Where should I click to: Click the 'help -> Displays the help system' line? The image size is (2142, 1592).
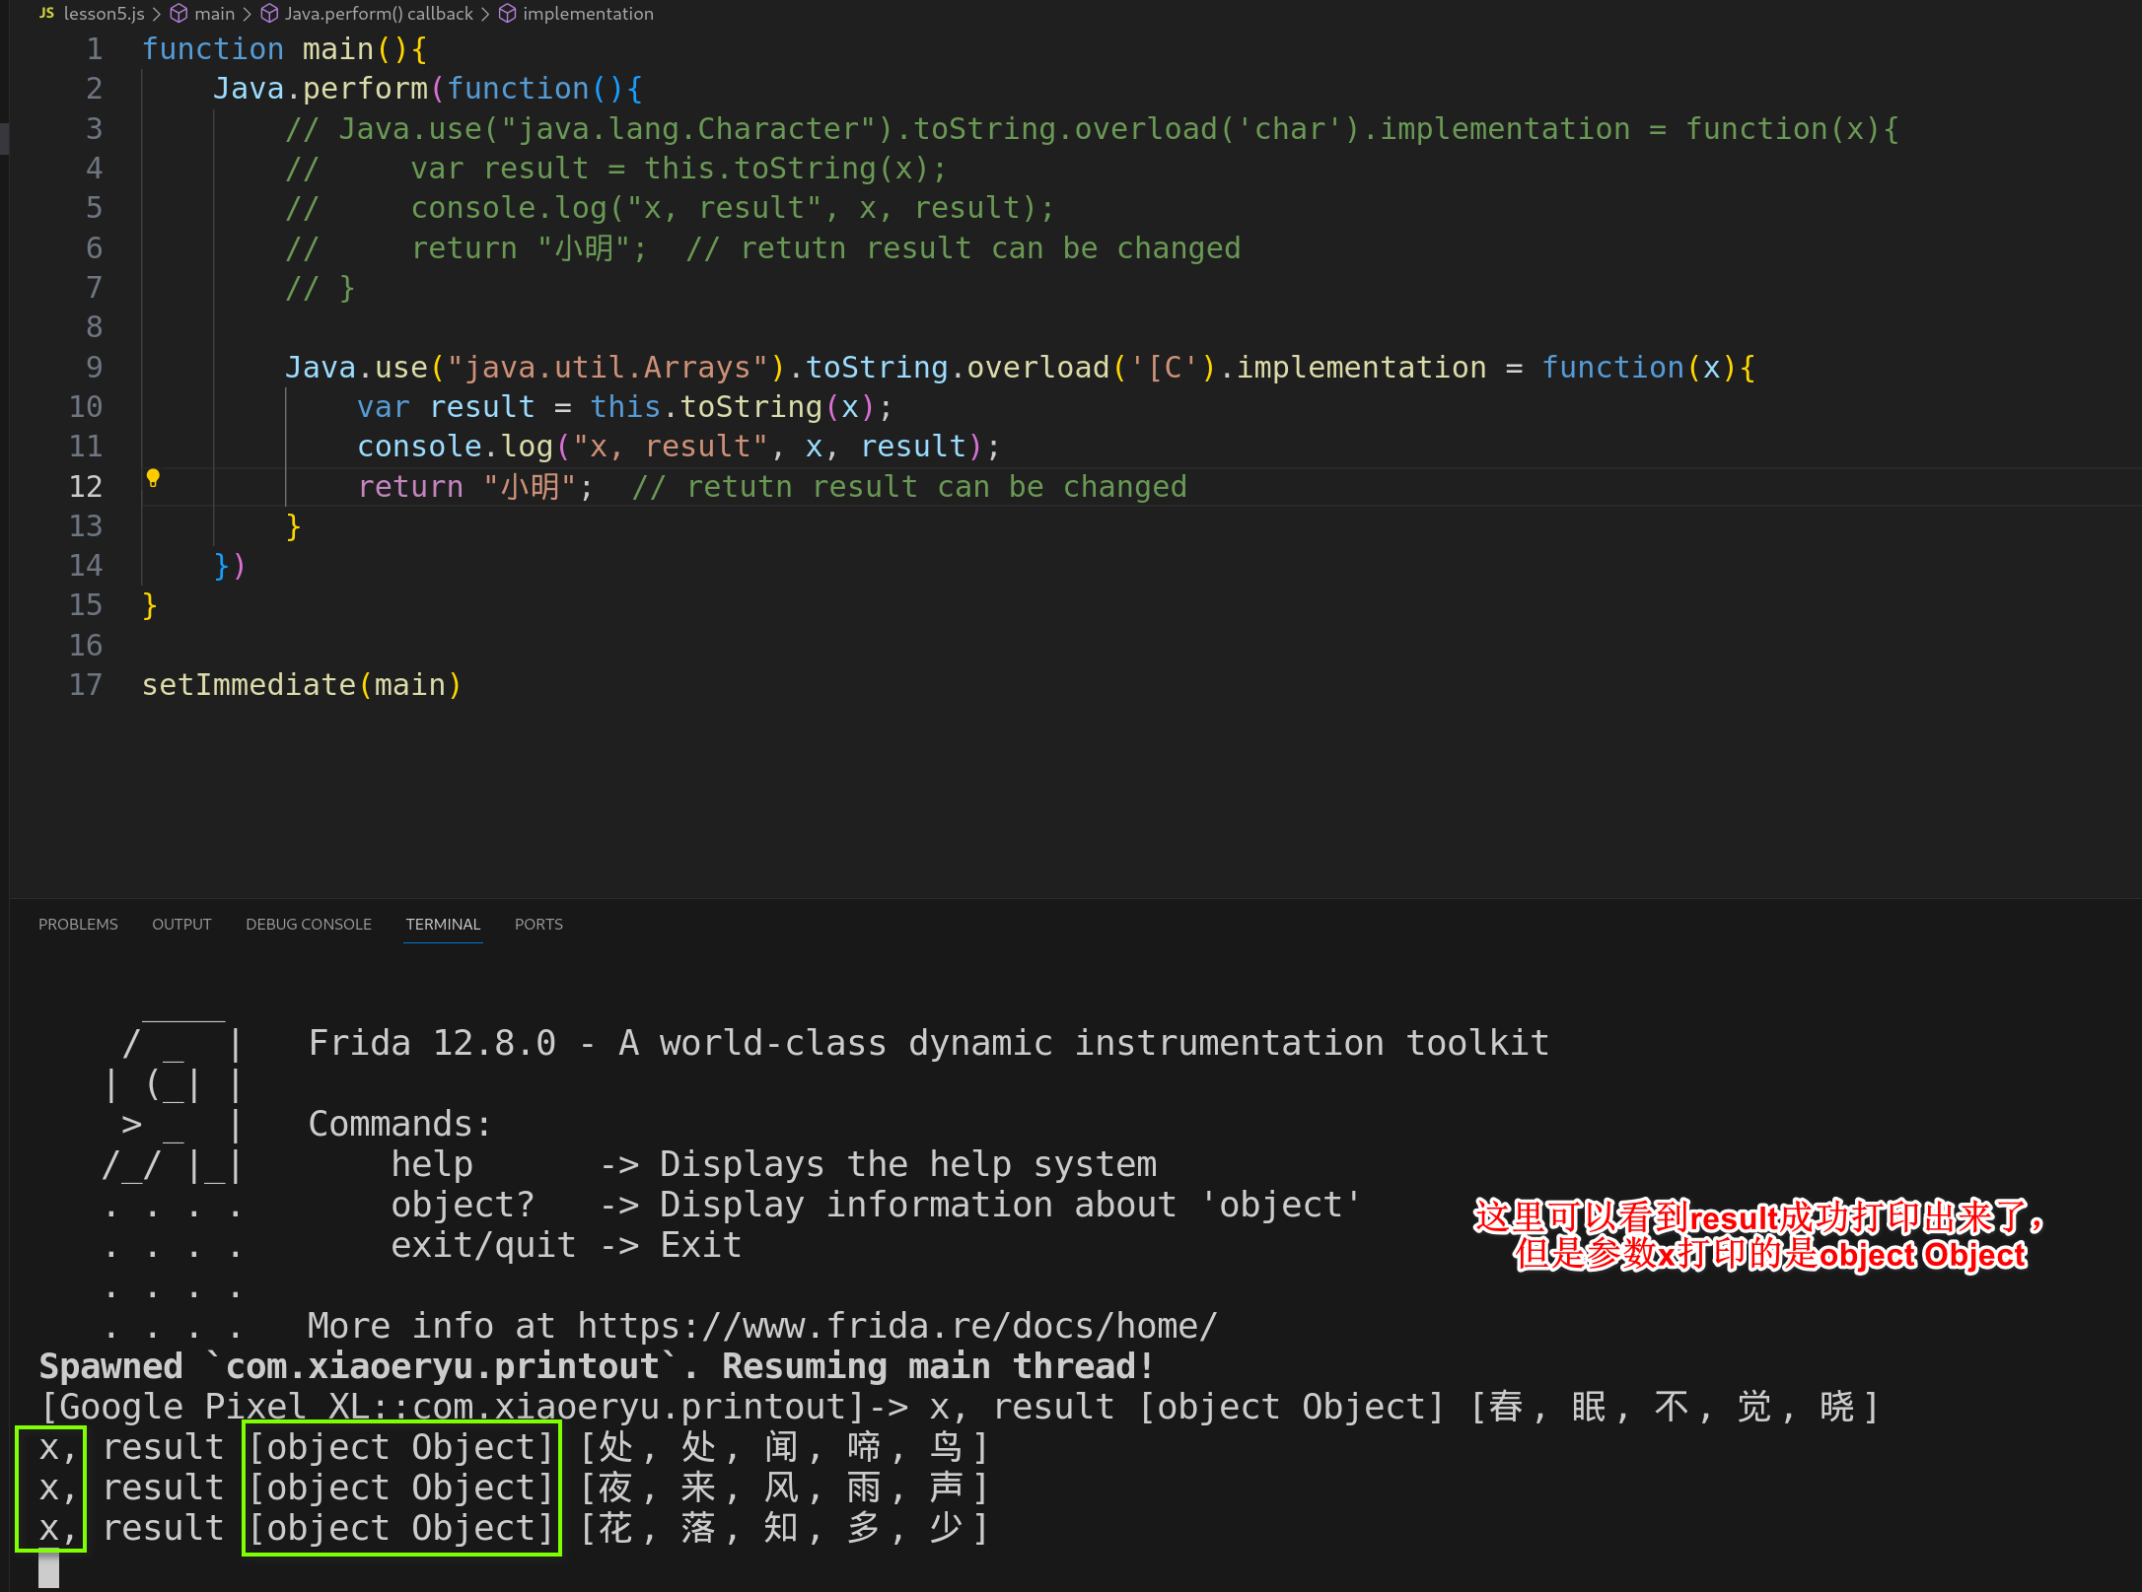(x=773, y=1164)
